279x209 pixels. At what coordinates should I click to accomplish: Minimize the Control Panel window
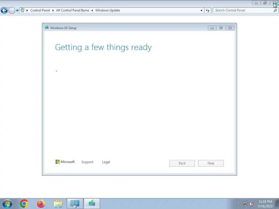[256, 3]
